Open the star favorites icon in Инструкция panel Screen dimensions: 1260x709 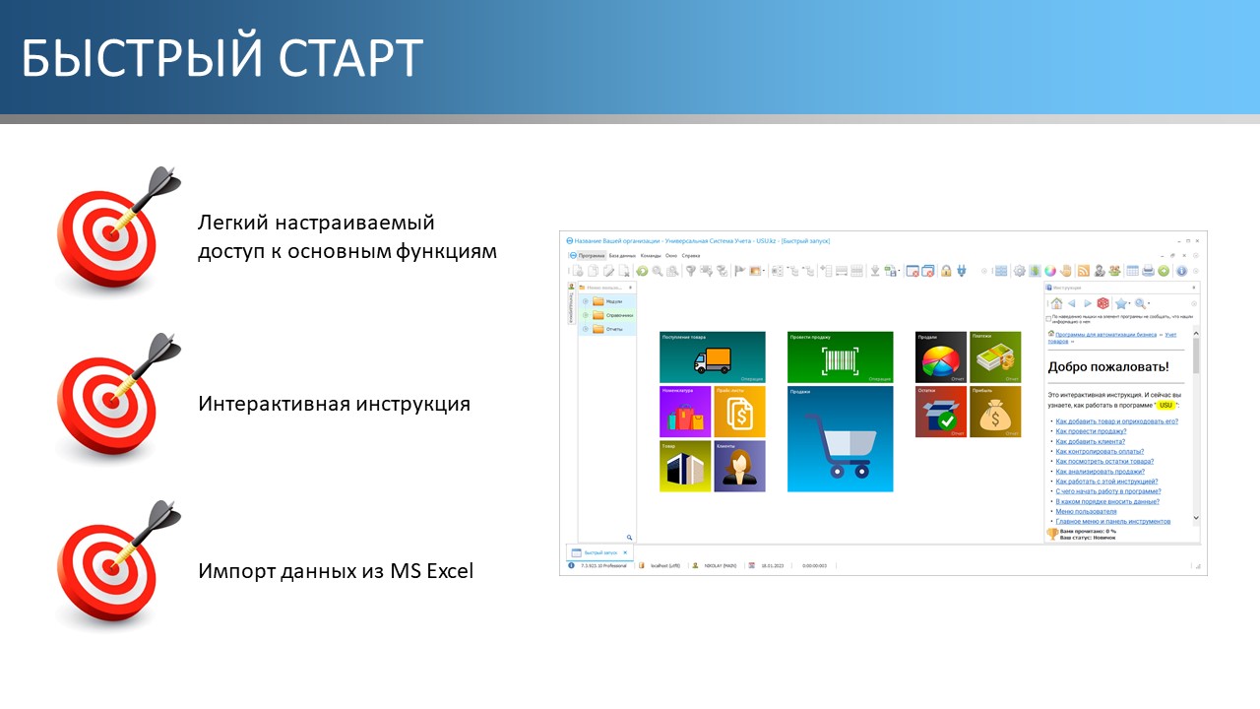[x=1121, y=302]
